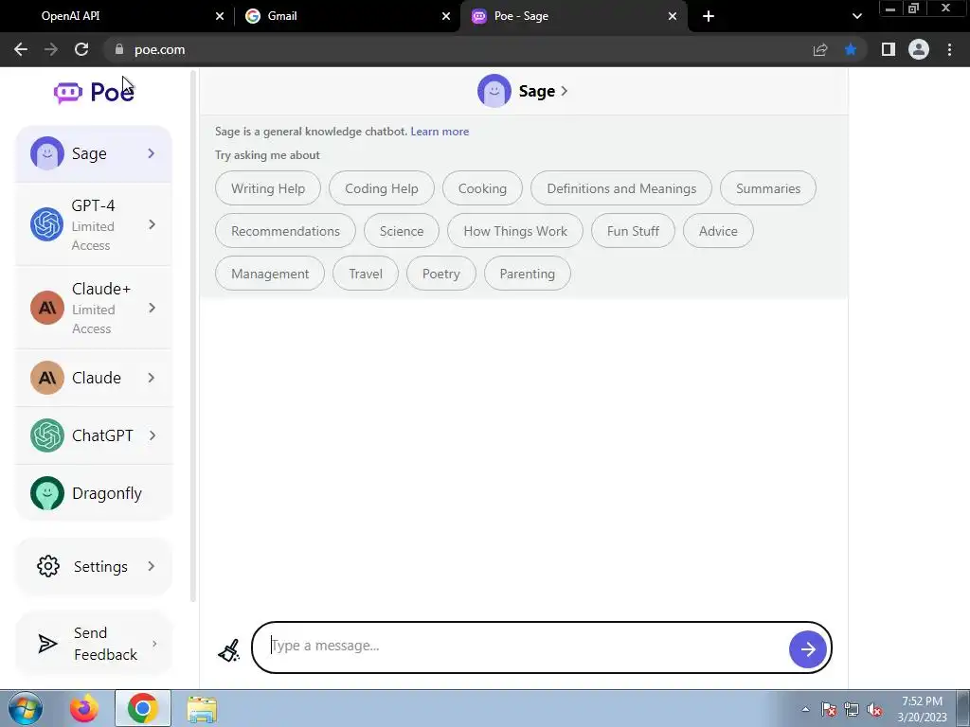Select the Advice topic chip
Viewport: 970px width, 727px height.
click(718, 231)
